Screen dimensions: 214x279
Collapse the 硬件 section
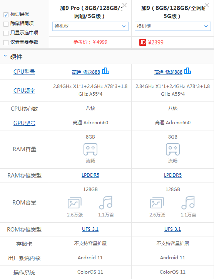[5, 56]
